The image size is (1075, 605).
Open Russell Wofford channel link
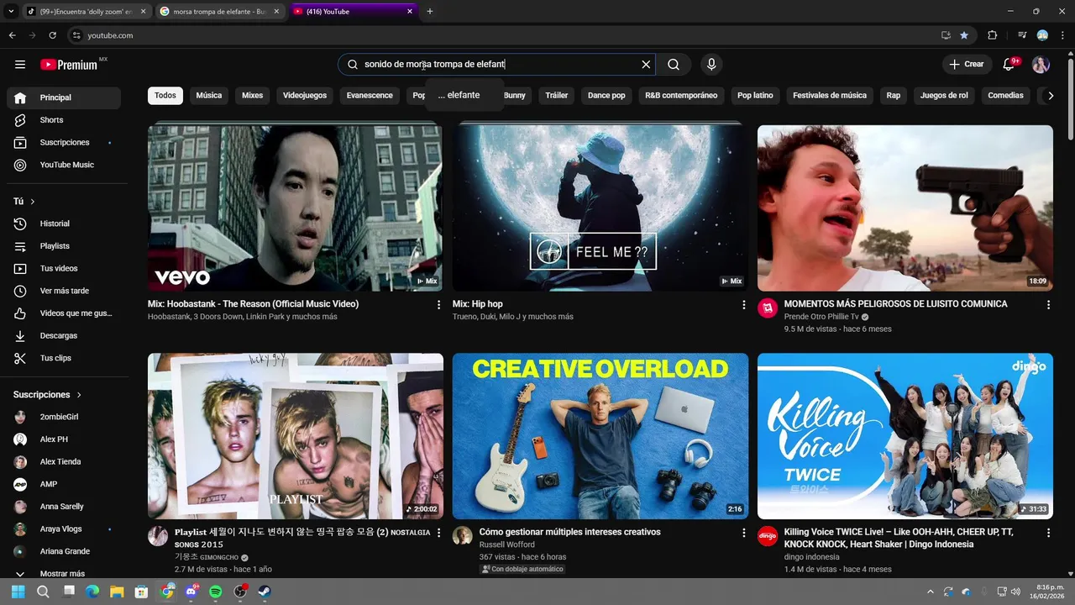(506, 544)
